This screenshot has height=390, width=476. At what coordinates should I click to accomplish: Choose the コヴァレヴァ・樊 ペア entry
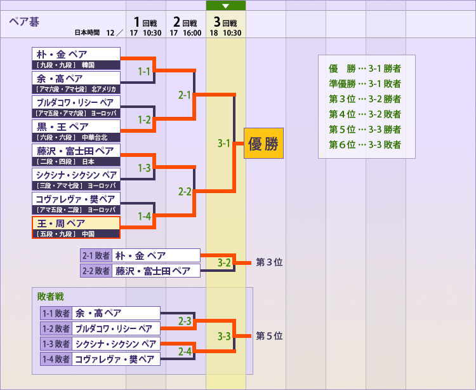tap(76, 203)
